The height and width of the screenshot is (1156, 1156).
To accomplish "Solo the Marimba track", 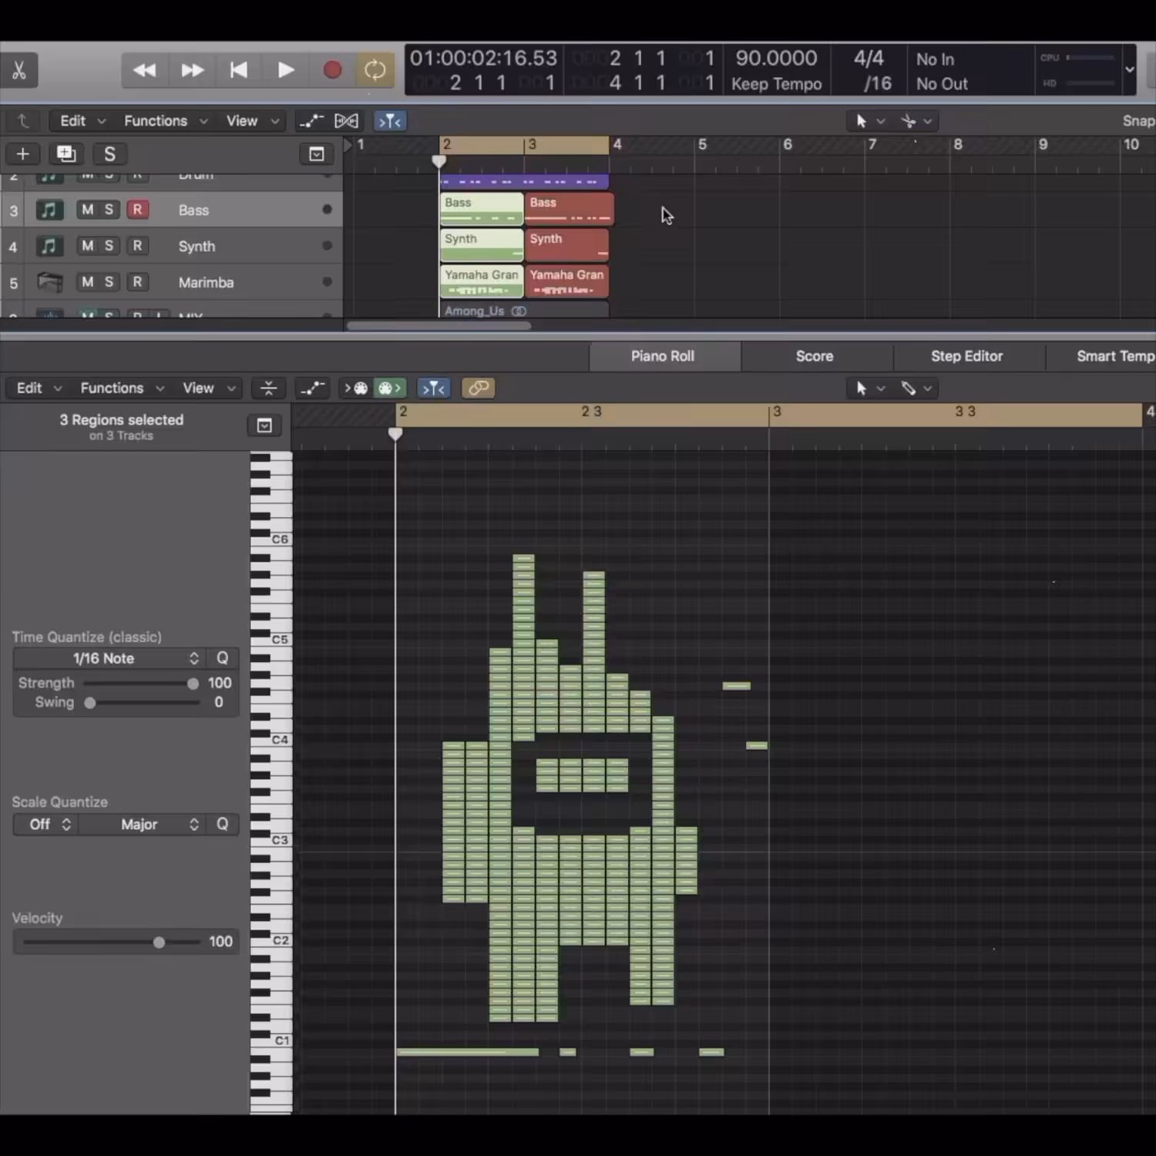I will [x=109, y=282].
